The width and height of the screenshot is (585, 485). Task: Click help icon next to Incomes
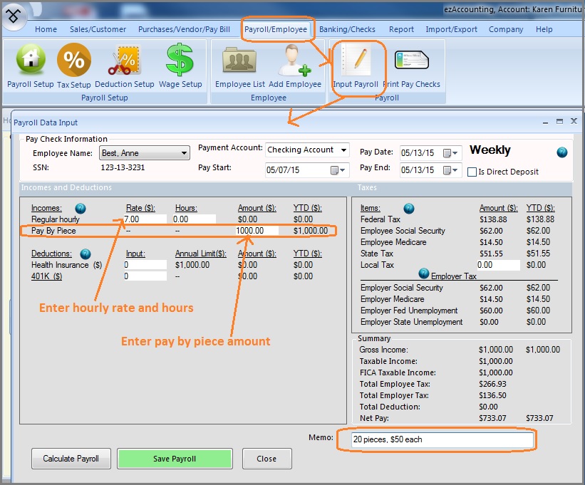pyautogui.click(x=80, y=208)
